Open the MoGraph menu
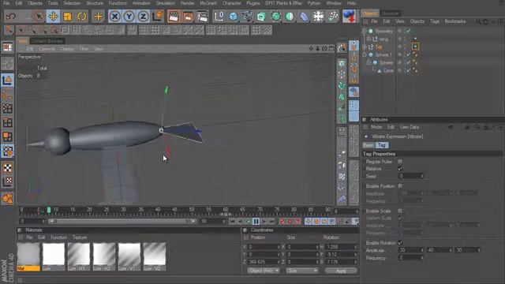The height and width of the screenshot is (284, 505). (208, 3)
